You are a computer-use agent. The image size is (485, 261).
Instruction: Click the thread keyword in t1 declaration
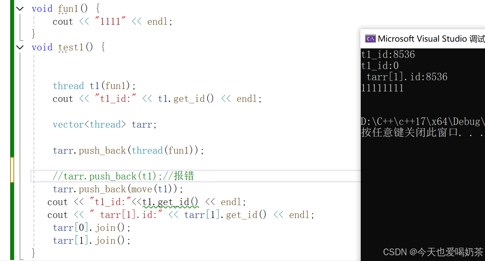(x=68, y=86)
